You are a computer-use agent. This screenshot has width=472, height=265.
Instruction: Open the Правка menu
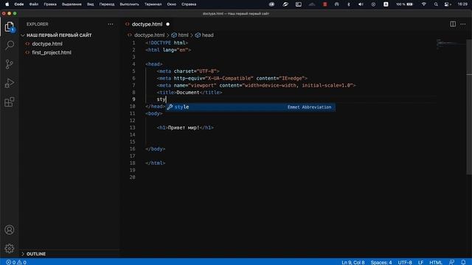(x=50, y=4)
